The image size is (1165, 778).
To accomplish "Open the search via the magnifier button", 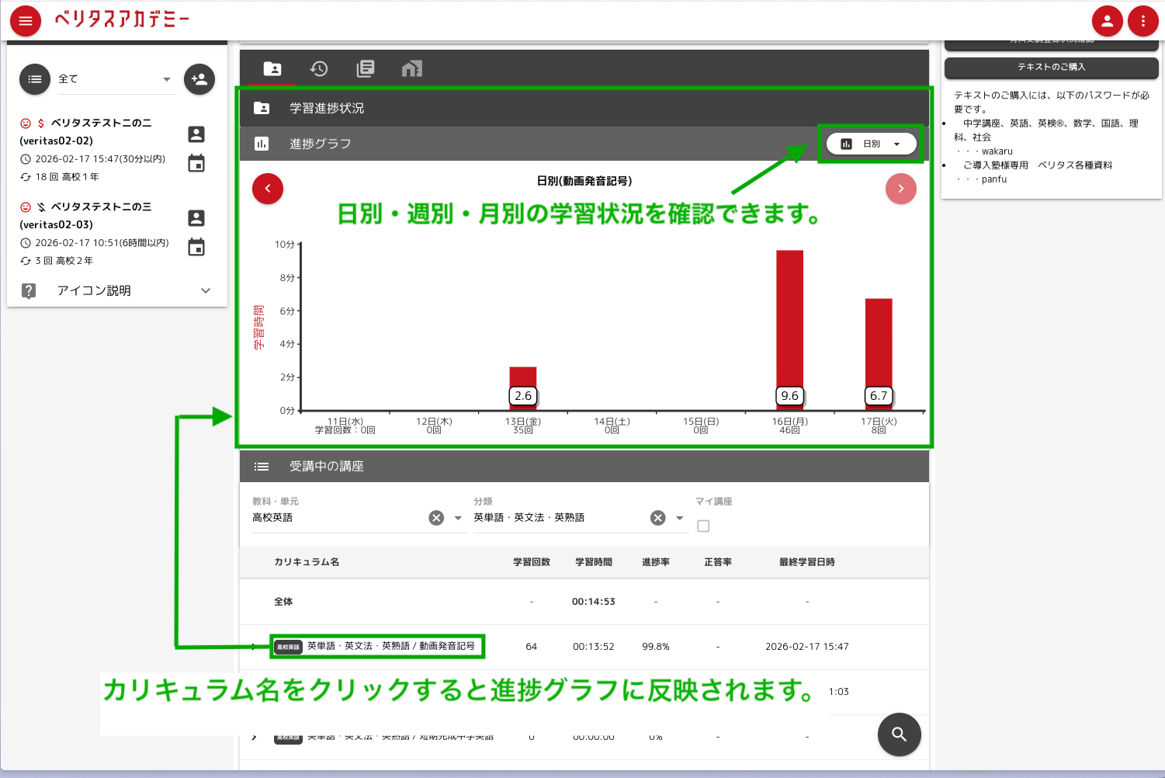I will [x=899, y=734].
